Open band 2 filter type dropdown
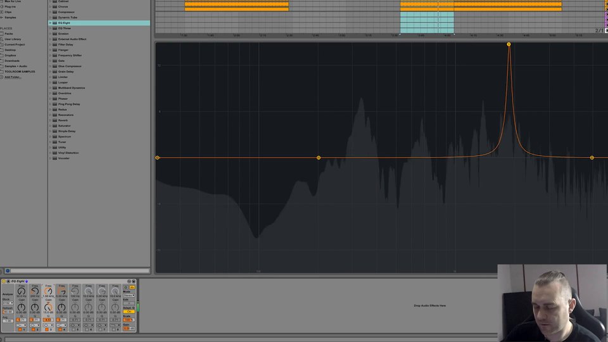This screenshot has height=342, width=608. click(x=35, y=326)
